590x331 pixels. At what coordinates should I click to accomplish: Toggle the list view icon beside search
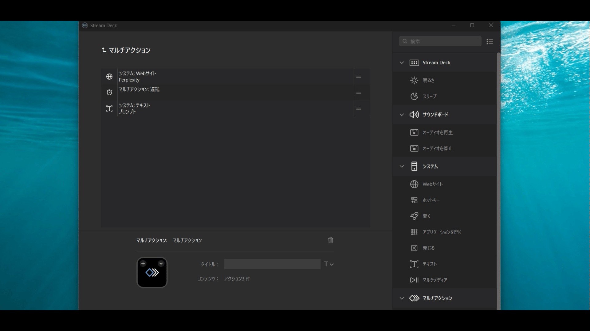tap(490, 41)
